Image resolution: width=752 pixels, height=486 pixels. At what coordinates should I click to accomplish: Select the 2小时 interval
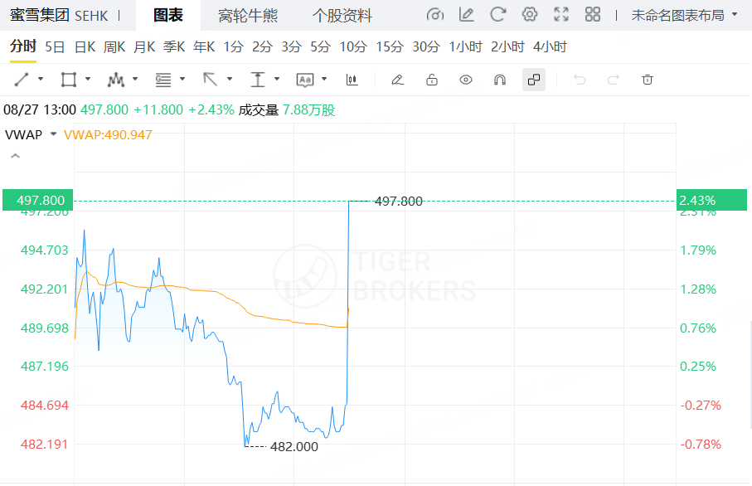(x=507, y=47)
